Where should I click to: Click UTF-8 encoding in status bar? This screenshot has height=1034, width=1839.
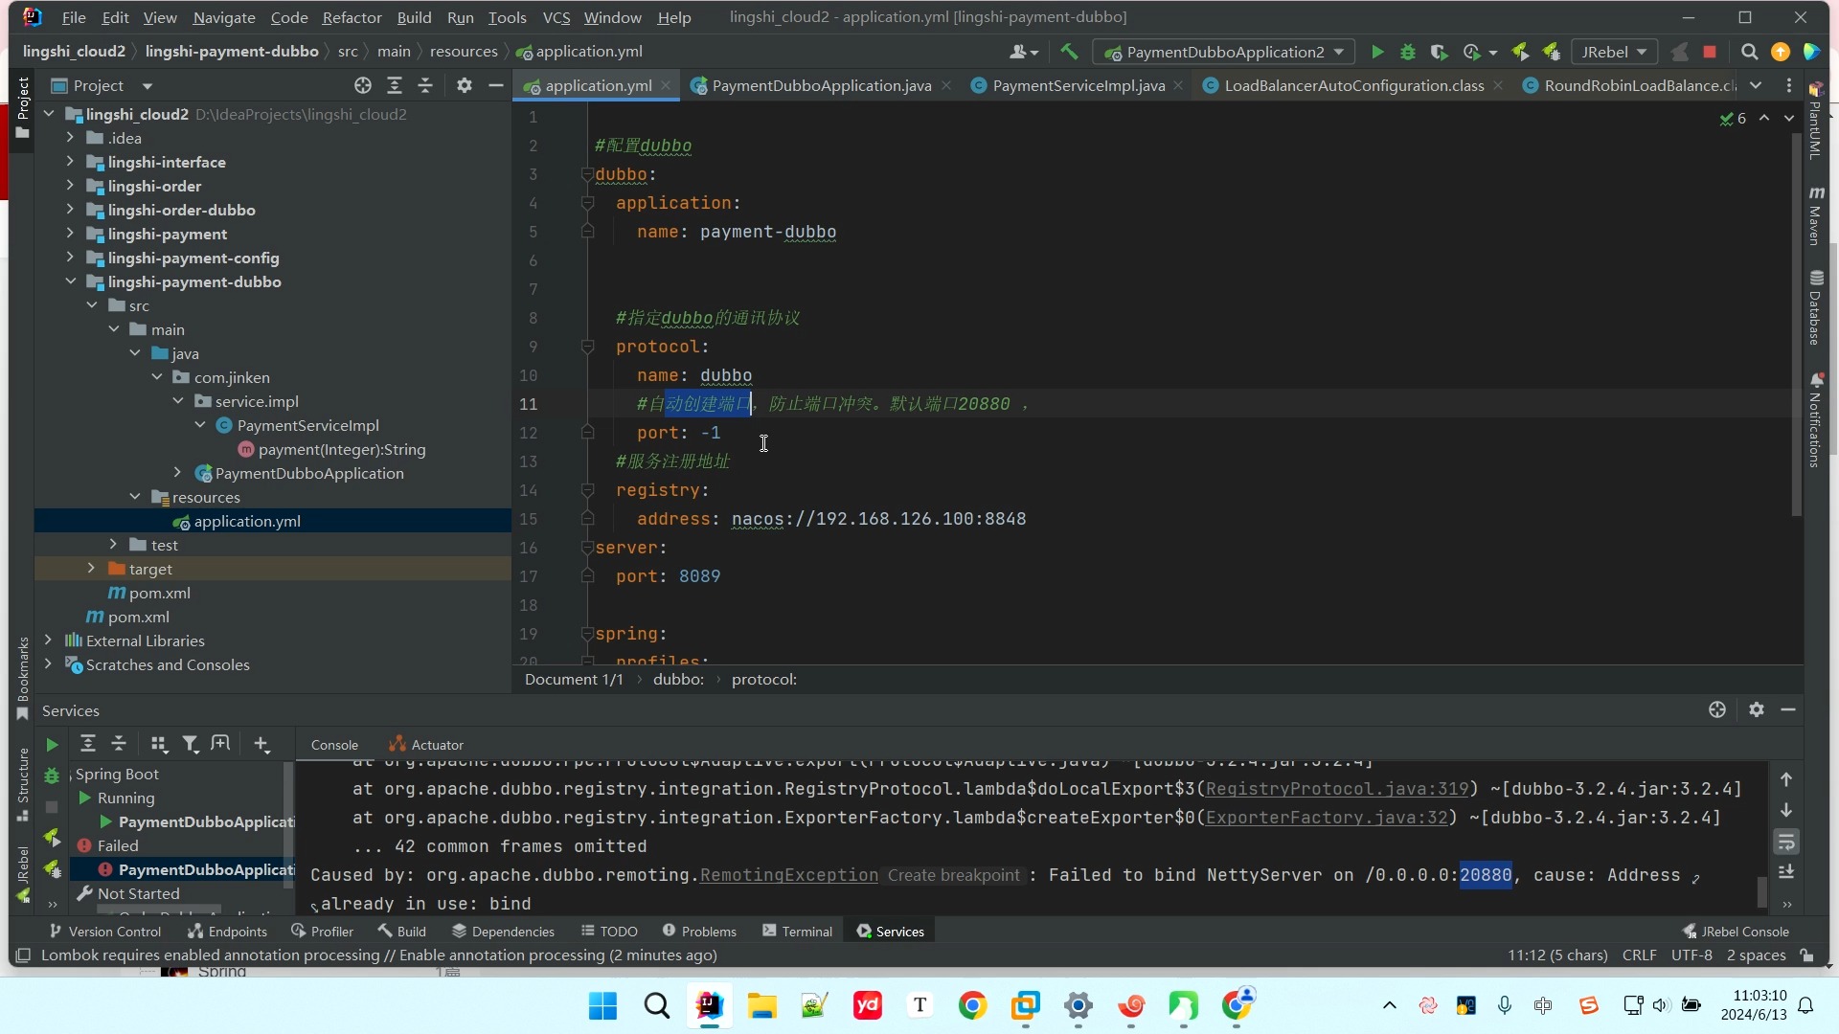click(1691, 955)
